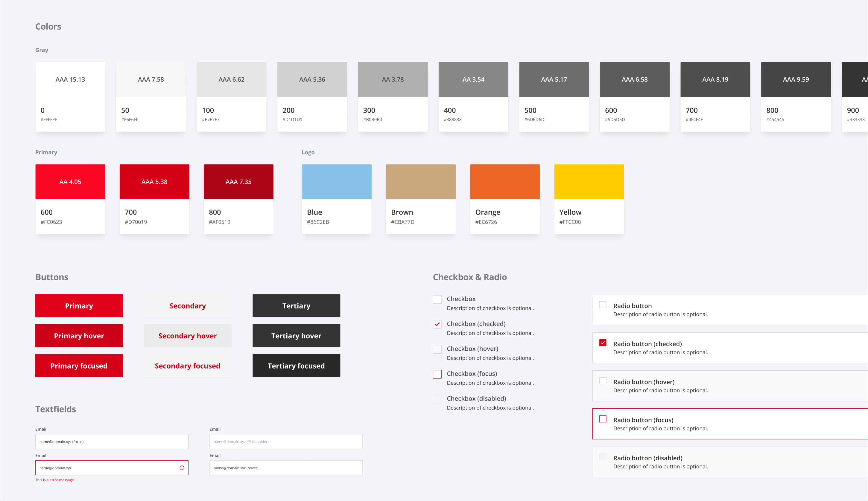Viewport: 868px width, 501px height.
Task: Click the Email field with the error outline
Action: (x=112, y=468)
